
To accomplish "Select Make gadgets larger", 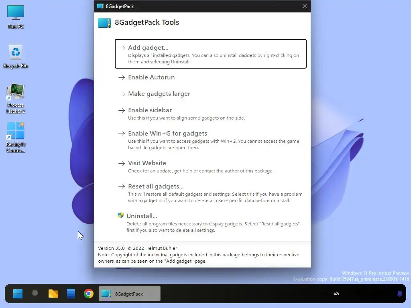I will 159,94.
